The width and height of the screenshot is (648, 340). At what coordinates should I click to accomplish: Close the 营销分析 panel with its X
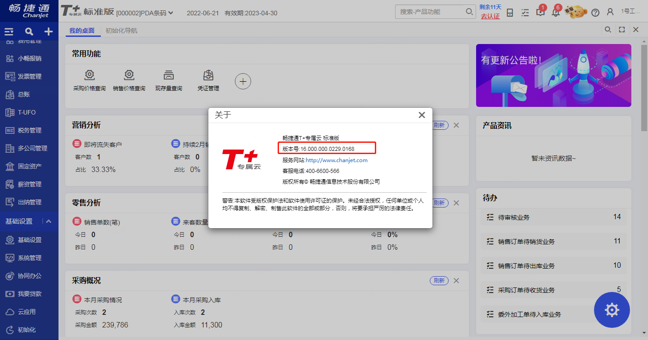[456, 125]
